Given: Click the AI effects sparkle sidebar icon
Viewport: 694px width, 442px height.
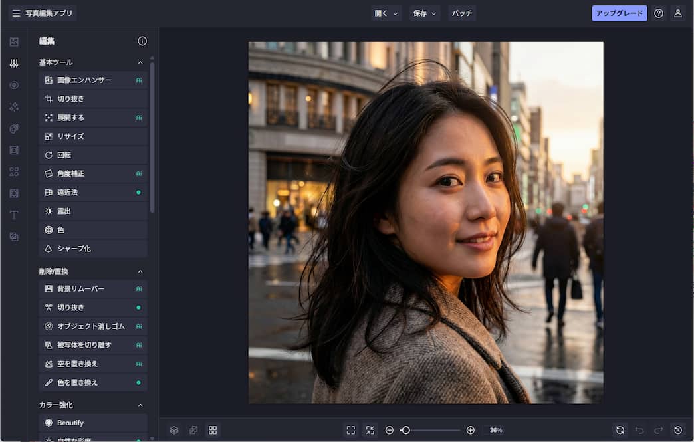Looking at the screenshot, I should click(14, 107).
